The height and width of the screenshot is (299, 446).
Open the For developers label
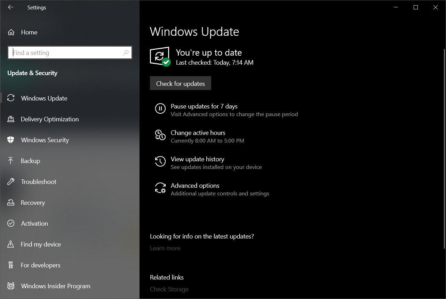40,265
